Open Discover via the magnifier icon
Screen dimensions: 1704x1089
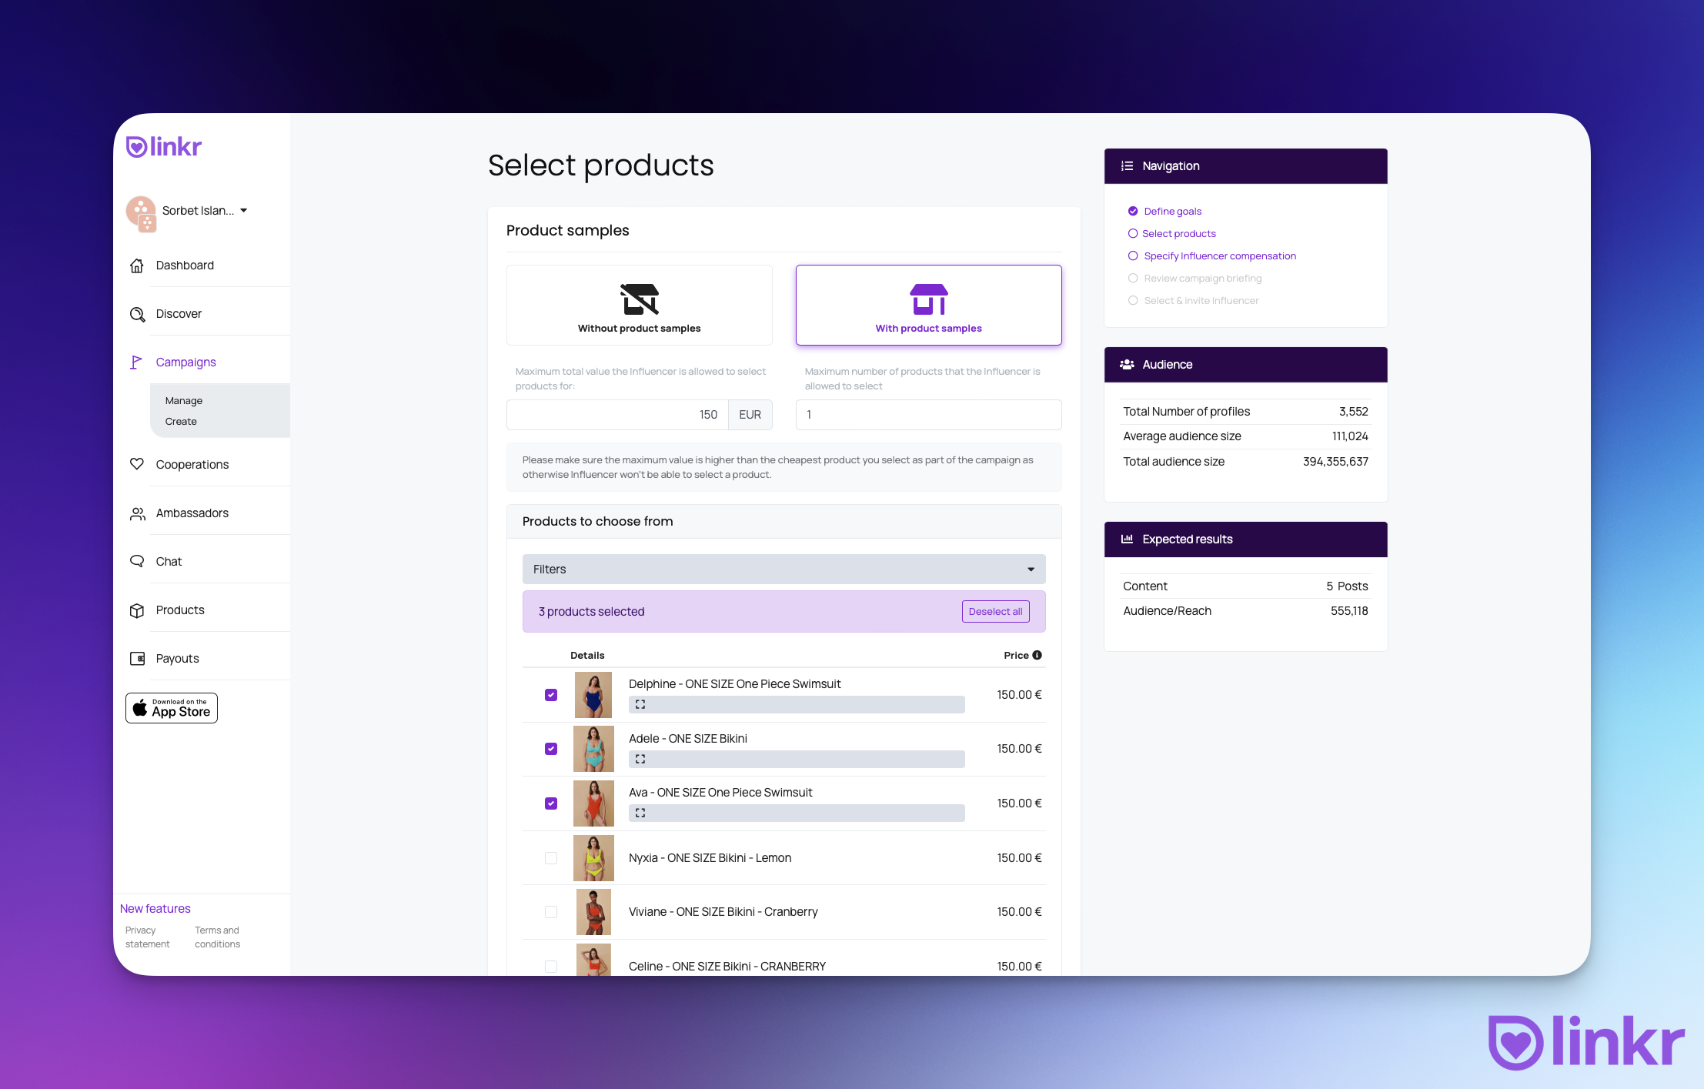click(x=137, y=313)
